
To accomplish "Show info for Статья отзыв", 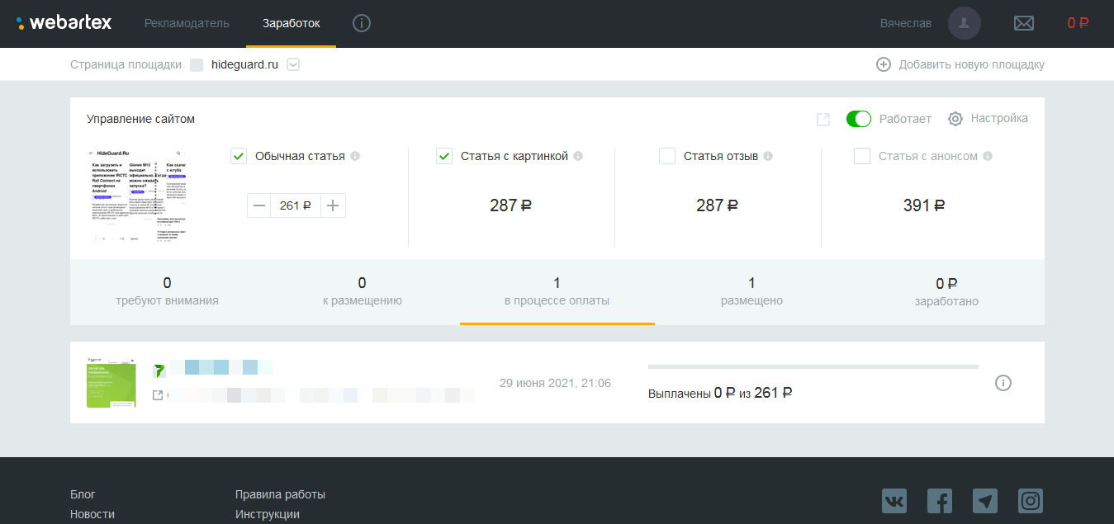I will point(768,156).
